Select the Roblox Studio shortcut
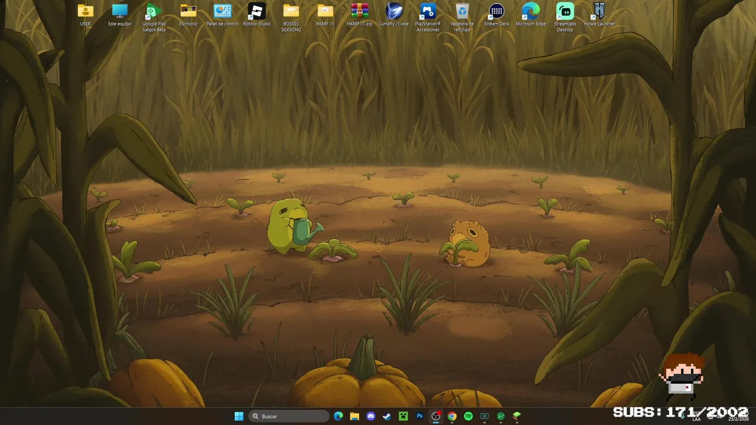Viewport: 756px width, 425px height. coord(257,15)
